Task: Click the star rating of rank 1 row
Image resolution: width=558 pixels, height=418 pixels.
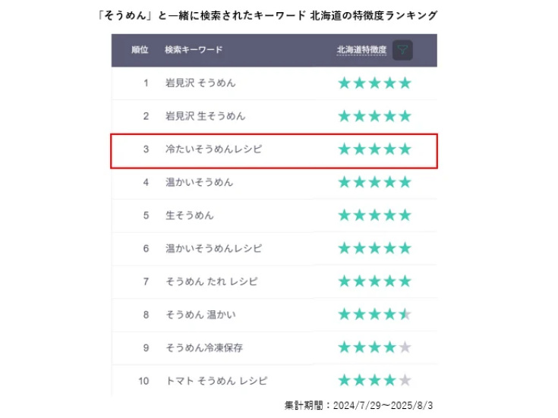Action: pos(375,83)
